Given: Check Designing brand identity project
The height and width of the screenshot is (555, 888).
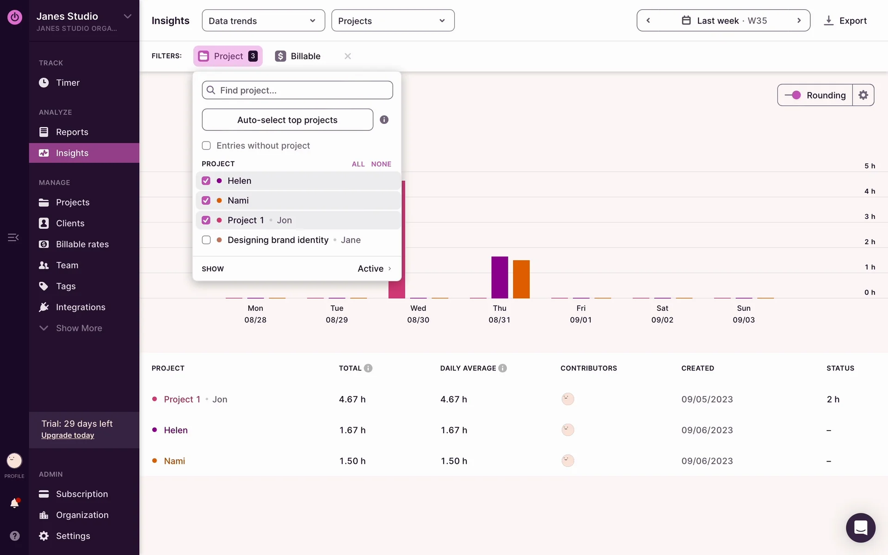Looking at the screenshot, I should tap(206, 240).
